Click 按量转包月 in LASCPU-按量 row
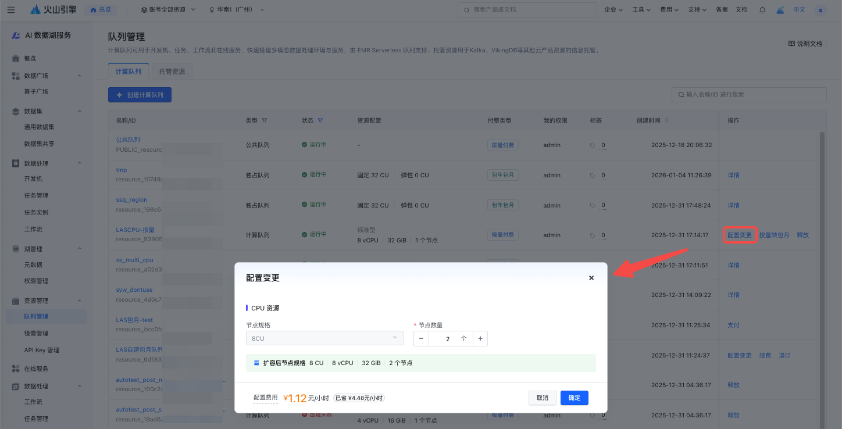 point(774,235)
